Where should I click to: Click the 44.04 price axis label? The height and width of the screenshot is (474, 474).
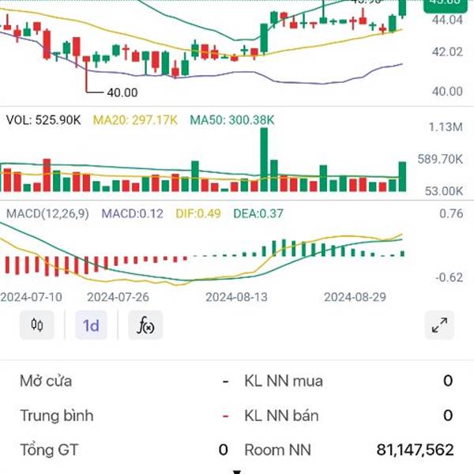tap(447, 20)
